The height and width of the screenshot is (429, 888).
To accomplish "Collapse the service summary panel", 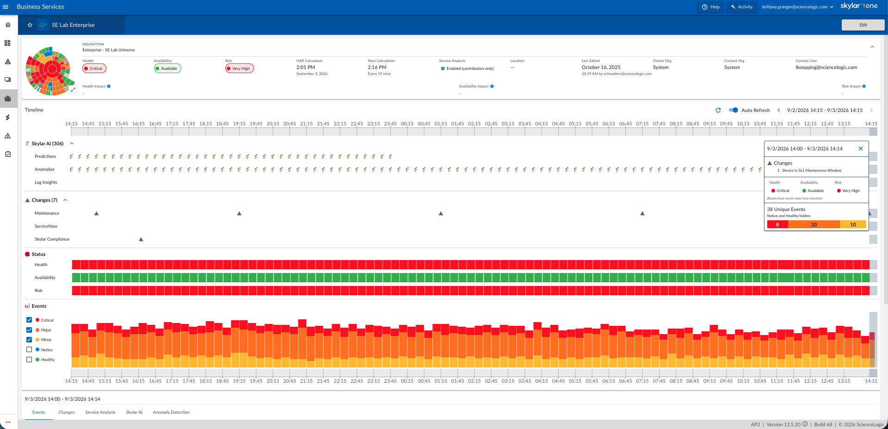I will 872,47.
